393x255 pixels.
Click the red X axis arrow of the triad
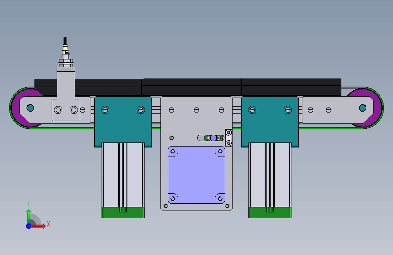(38, 226)
